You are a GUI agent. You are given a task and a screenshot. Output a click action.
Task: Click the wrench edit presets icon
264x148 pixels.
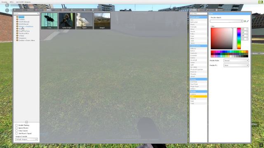point(247,21)
